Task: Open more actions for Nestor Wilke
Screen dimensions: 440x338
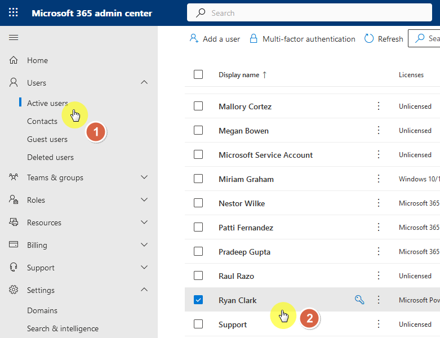Action: pyautogui.click(x=379, y=203)
